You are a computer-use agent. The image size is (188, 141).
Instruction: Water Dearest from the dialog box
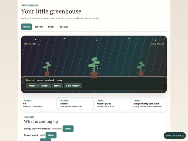pyautogui.click(x=32, y=86)
